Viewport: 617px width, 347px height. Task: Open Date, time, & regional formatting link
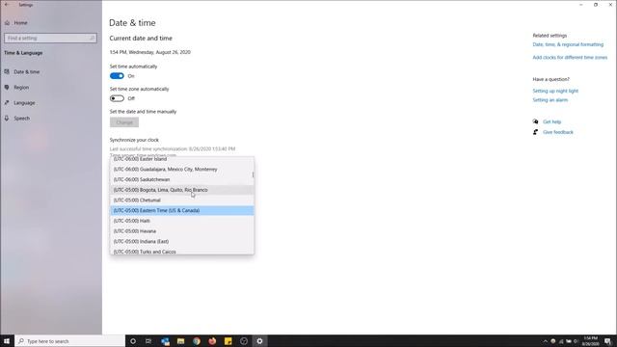[568, 44]
